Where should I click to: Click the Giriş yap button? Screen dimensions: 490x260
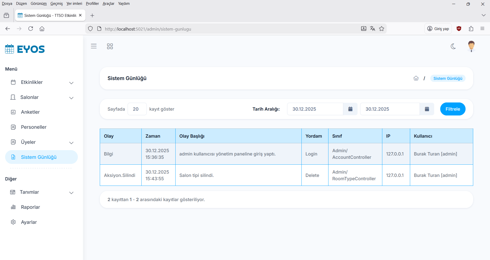(438, 29)
